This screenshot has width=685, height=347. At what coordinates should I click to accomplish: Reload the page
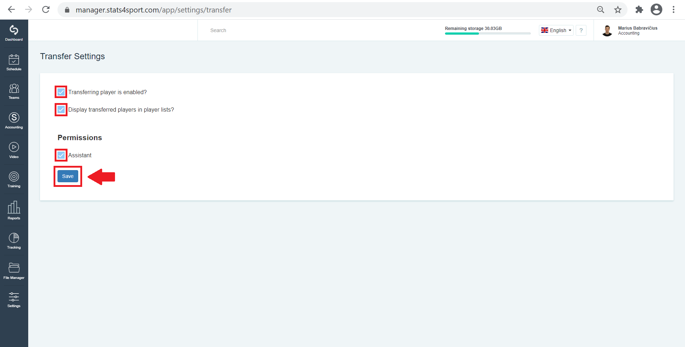pyautogui.click(x=46, y=10)
